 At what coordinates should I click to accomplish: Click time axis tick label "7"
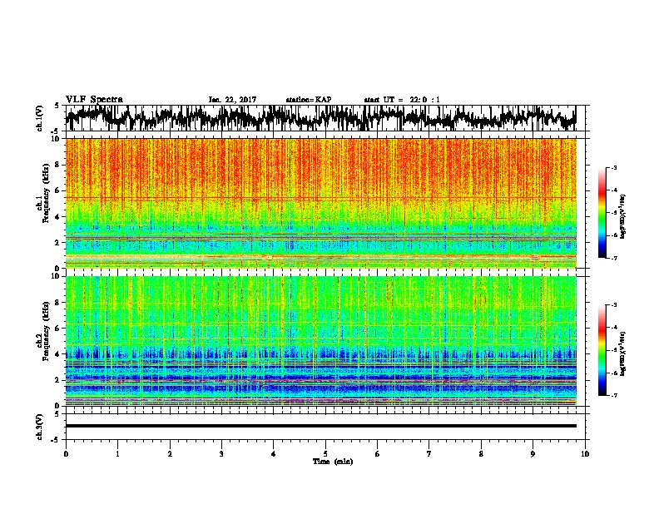click(x=429, y=454)
